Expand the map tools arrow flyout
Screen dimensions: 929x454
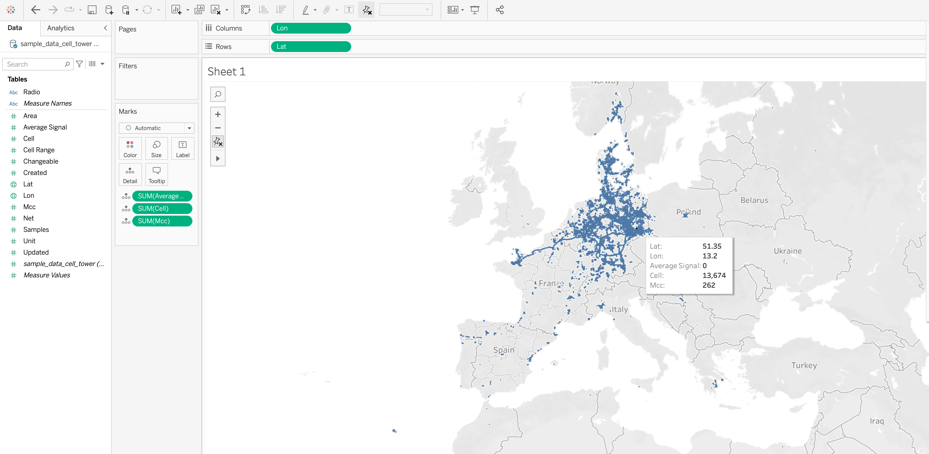pos(218,159)
